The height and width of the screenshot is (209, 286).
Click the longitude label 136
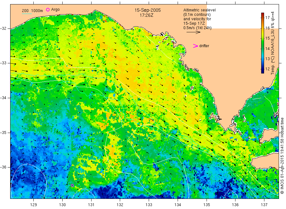235,205
